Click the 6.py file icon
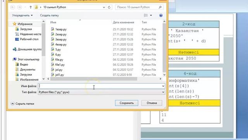The width and height of the screenshot is (248, 140). pyautogui.click(x=53, y=54)
